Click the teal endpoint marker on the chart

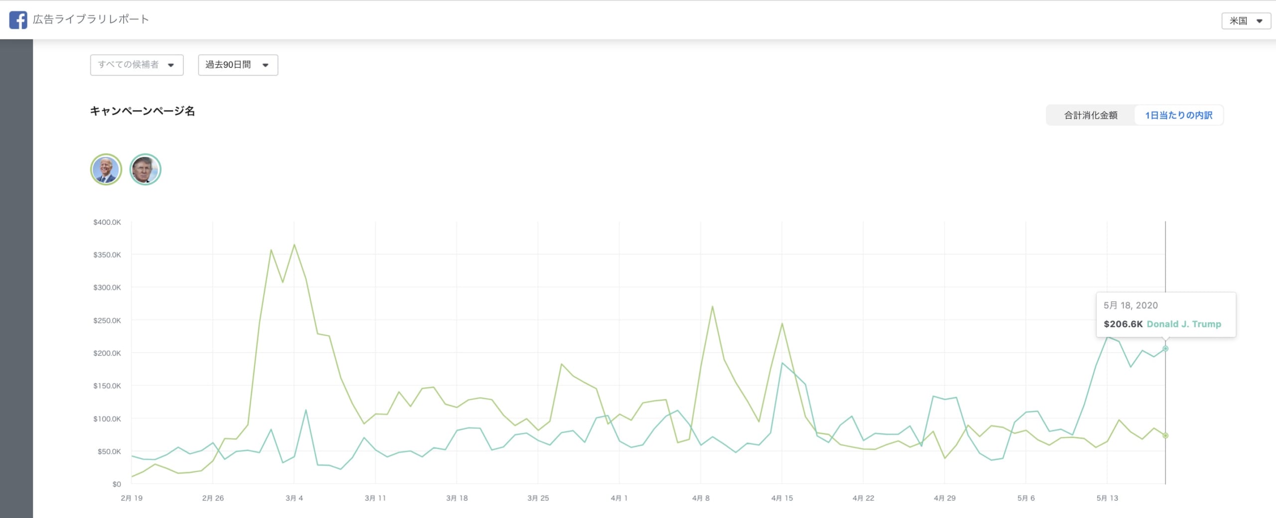1165,349
